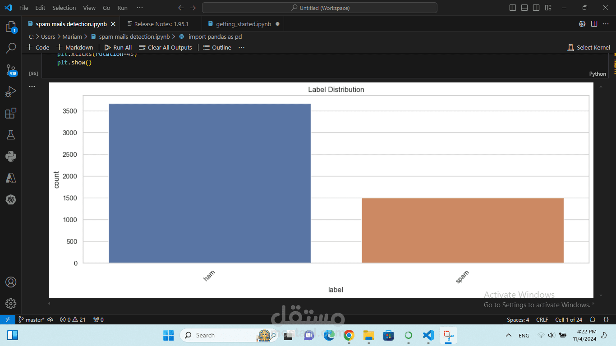Open cell output actions ellipsis
The width and height of the screenshot is (616, 346).
click(32, 86)
